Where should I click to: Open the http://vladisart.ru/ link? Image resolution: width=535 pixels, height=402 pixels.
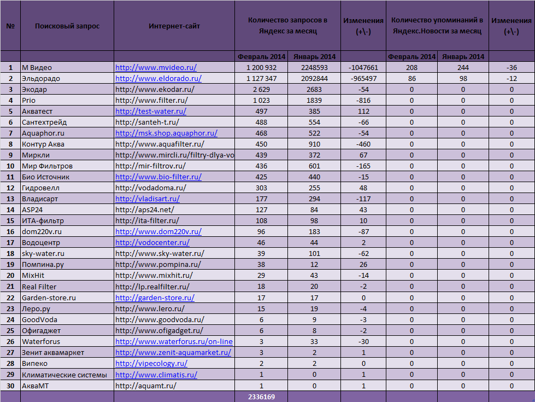[x=148, y=199]
